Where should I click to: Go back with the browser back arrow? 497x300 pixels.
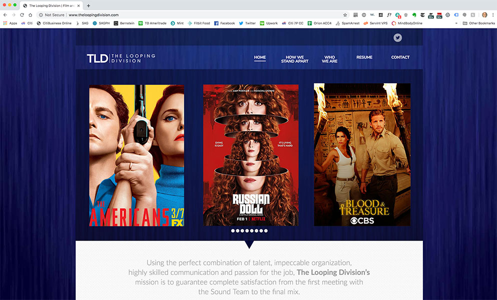[x=5, y=15]
